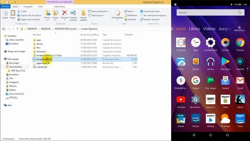Click the Back navigation arrow
Viewport: 250px width, 141px height.
tap(4, 29)
